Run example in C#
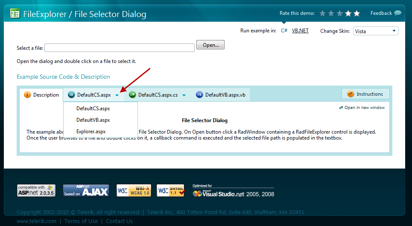 (284, 31)
